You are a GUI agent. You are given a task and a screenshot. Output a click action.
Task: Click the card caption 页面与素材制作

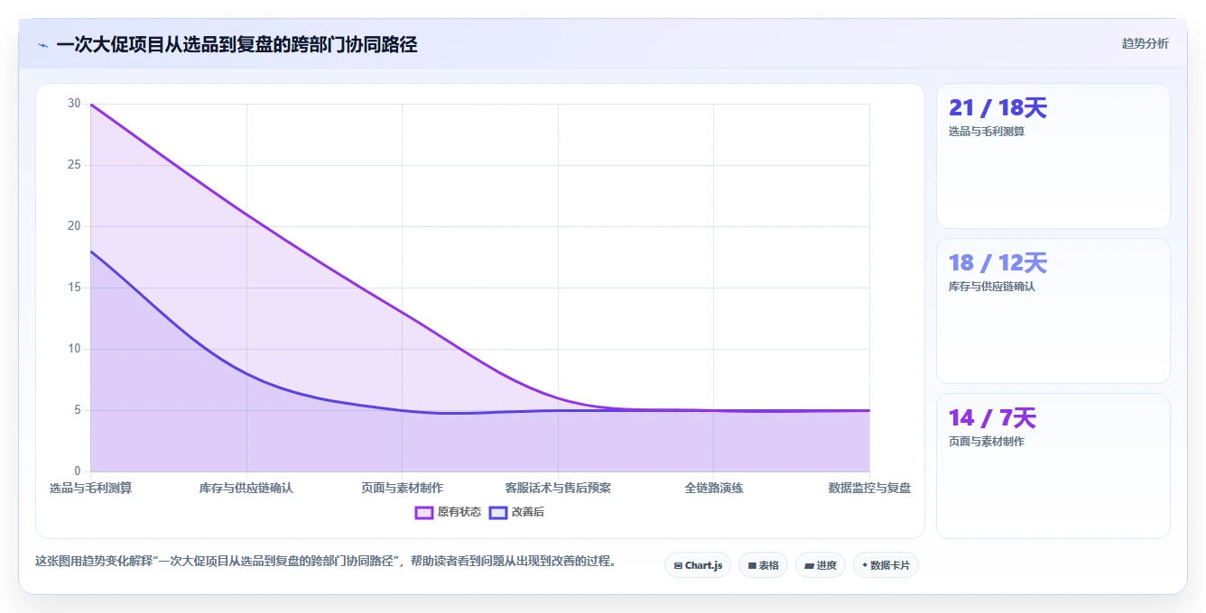point(987,442)
